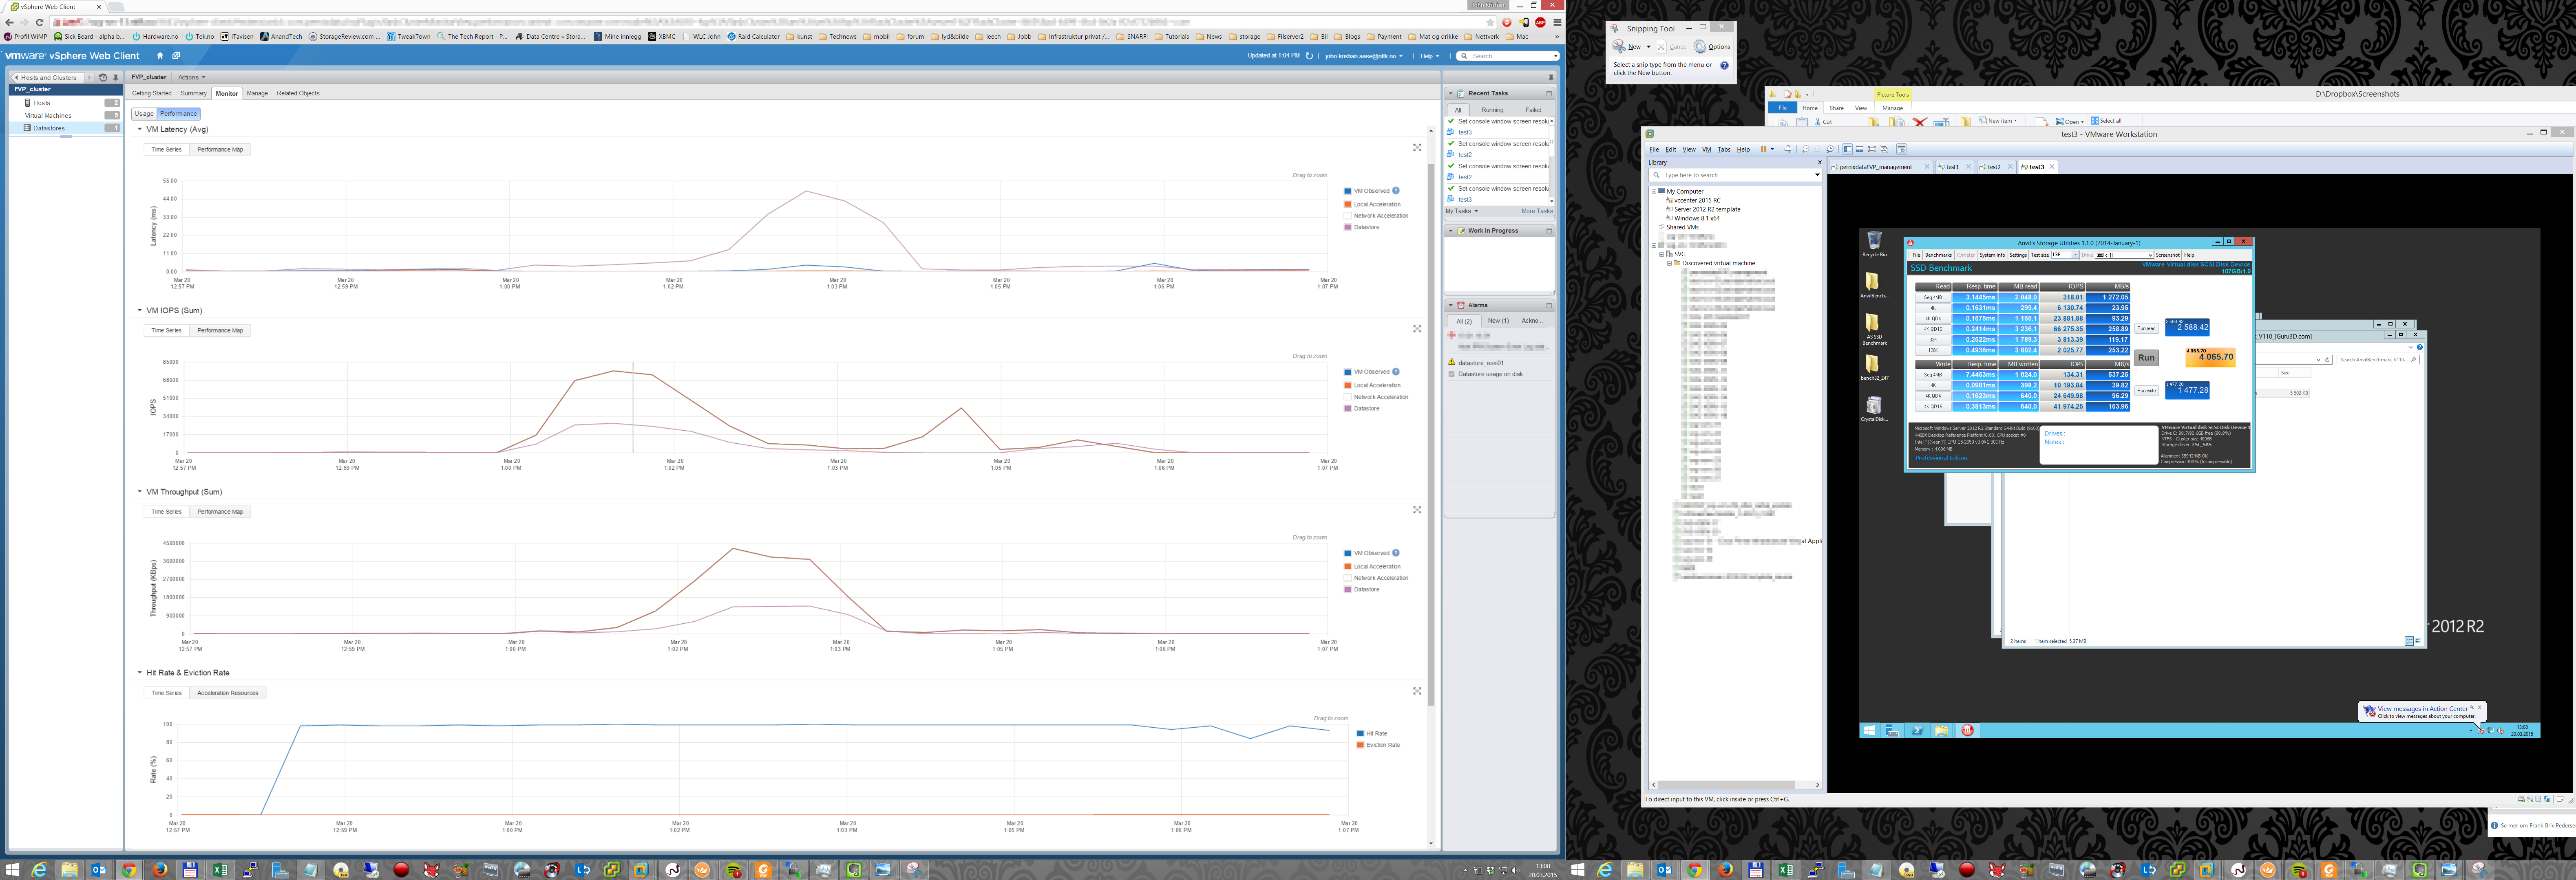
Task: Open new window icon beside home icon
Action: (176, 56)
